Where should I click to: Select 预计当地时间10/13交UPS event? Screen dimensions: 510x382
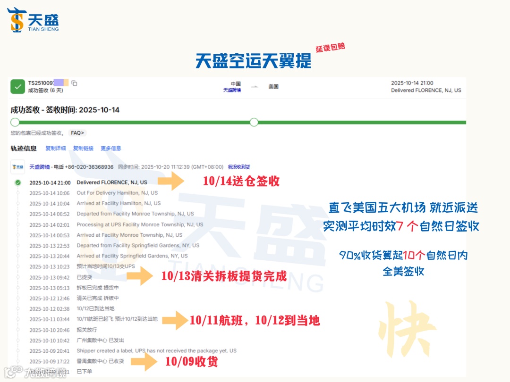[106, 266]
